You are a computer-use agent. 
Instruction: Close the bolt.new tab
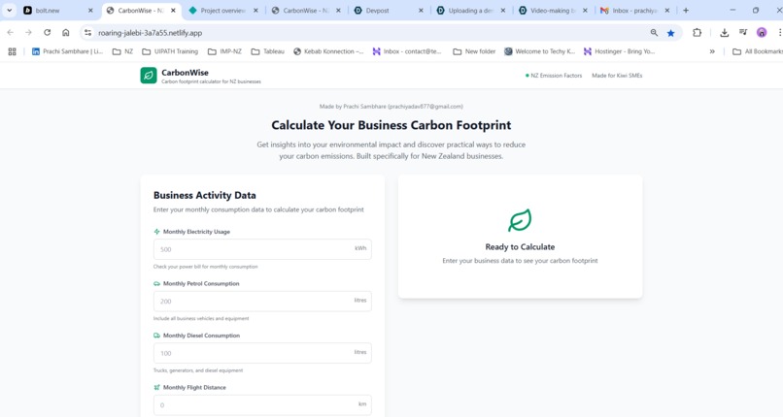tap(90, 10)
